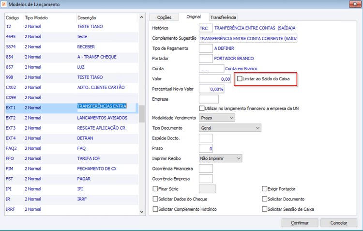Click the Histórico code field TRC
The width and height of the screenshot is (363, 231).
click(206, 28)
